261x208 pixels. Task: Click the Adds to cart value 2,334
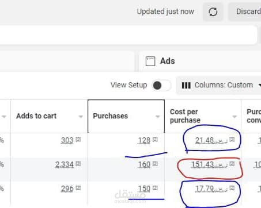point(65,164)
